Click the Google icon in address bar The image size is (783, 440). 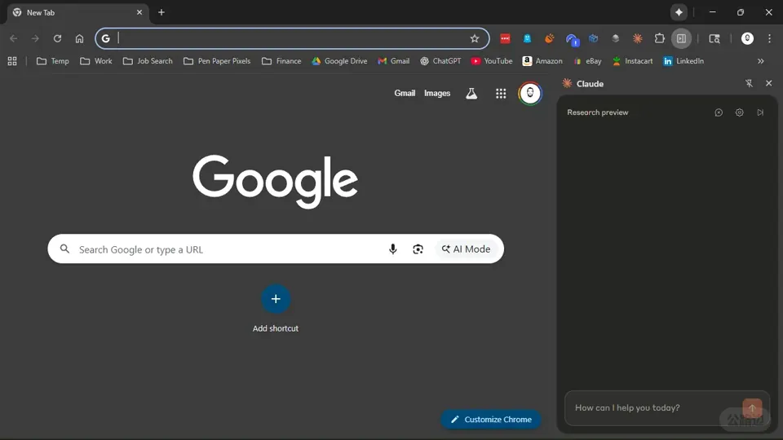pyautogui.click(x=105, y=38)
